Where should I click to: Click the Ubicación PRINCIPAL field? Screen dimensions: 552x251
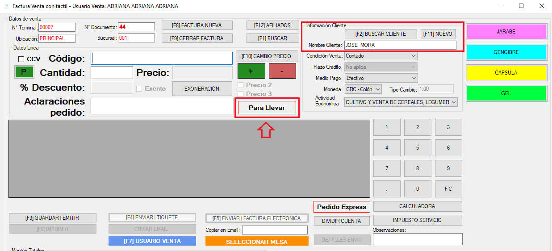(57, 38)
